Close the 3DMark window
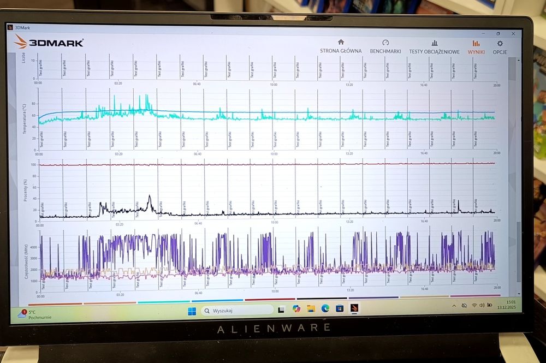 pyautogui.click(x=513, y=34)
